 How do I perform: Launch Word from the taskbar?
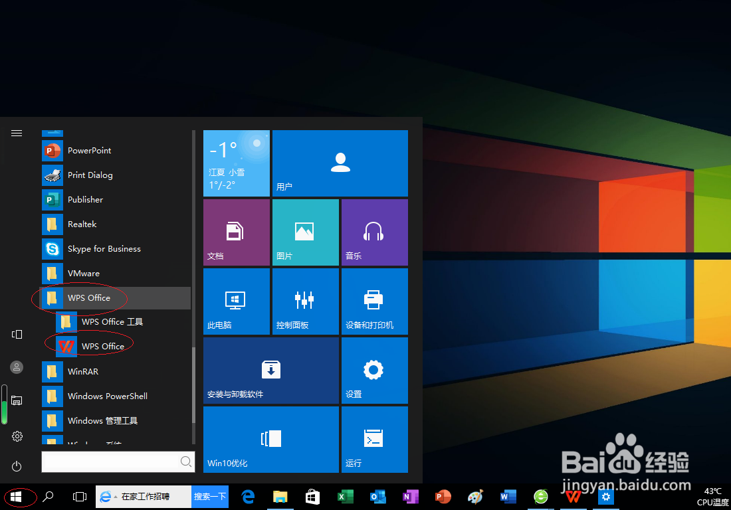pos(508,497)
